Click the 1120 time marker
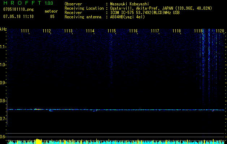Viewport: 227px width, 144px height. coord(220,31)
